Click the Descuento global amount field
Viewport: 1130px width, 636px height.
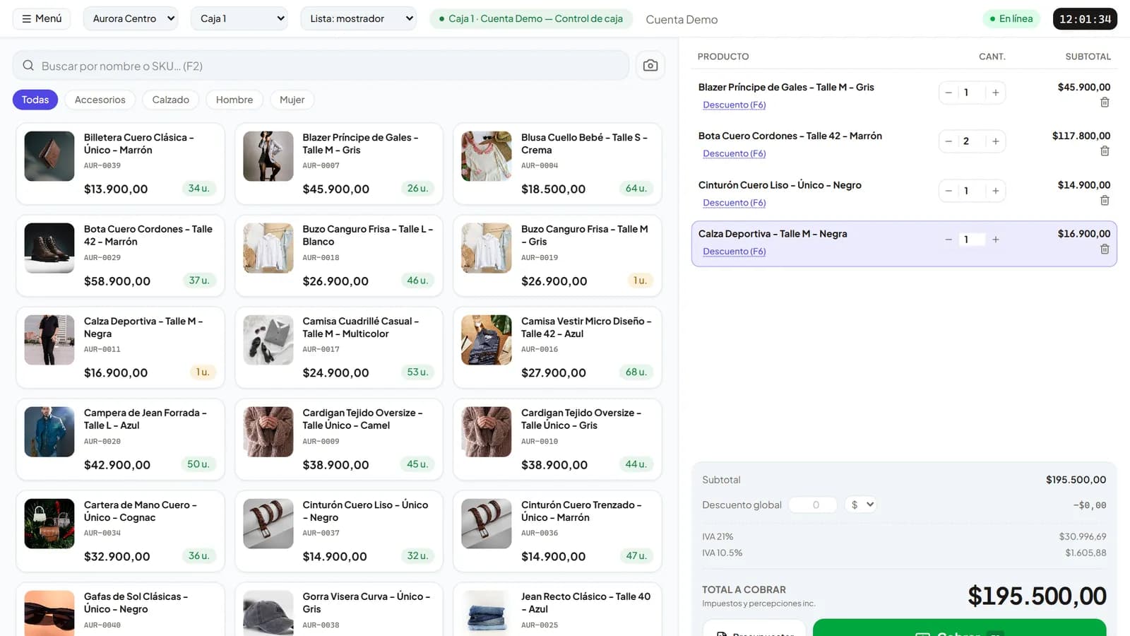coord(813,505)
